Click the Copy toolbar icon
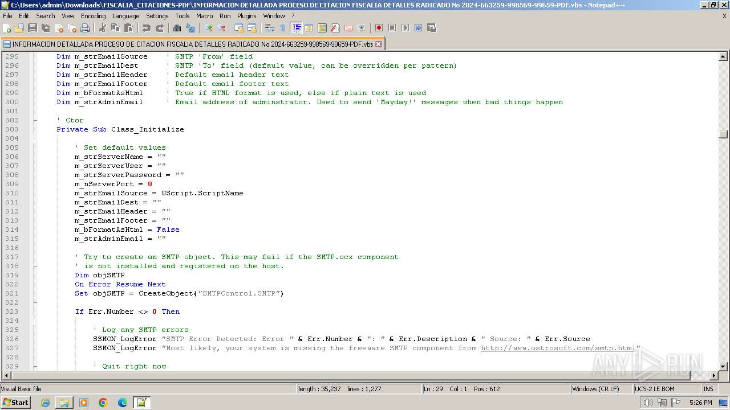 (x=116, y=28)
